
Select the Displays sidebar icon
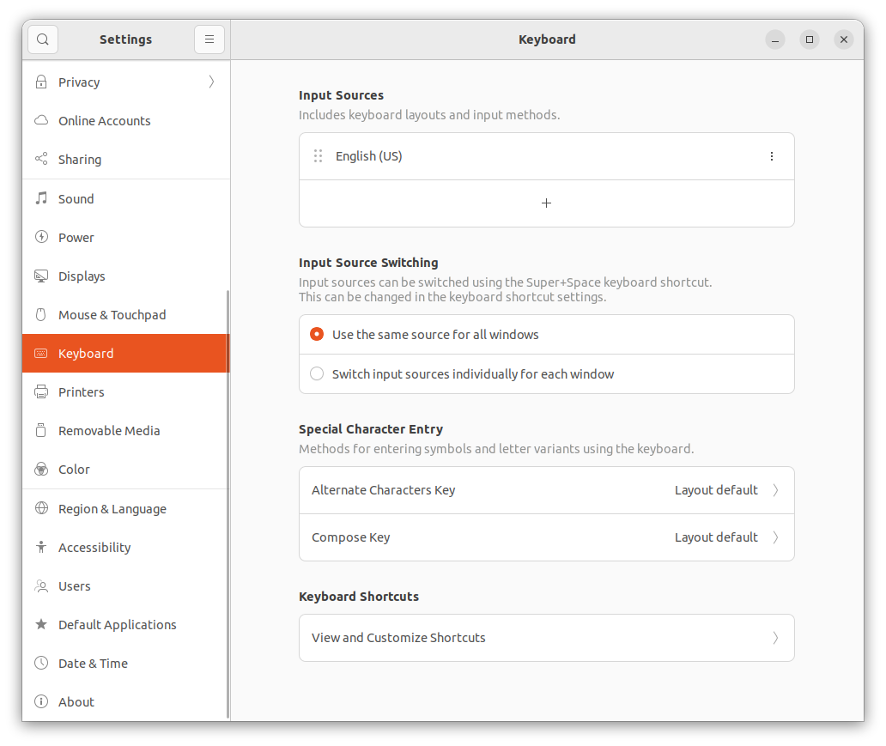40,276
